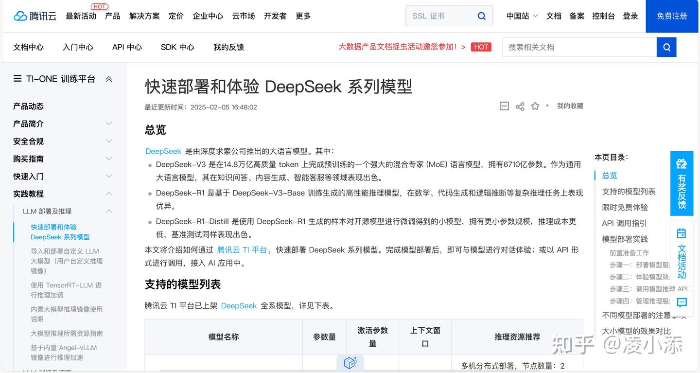Click the share icon beside the PDF icon

520,106
